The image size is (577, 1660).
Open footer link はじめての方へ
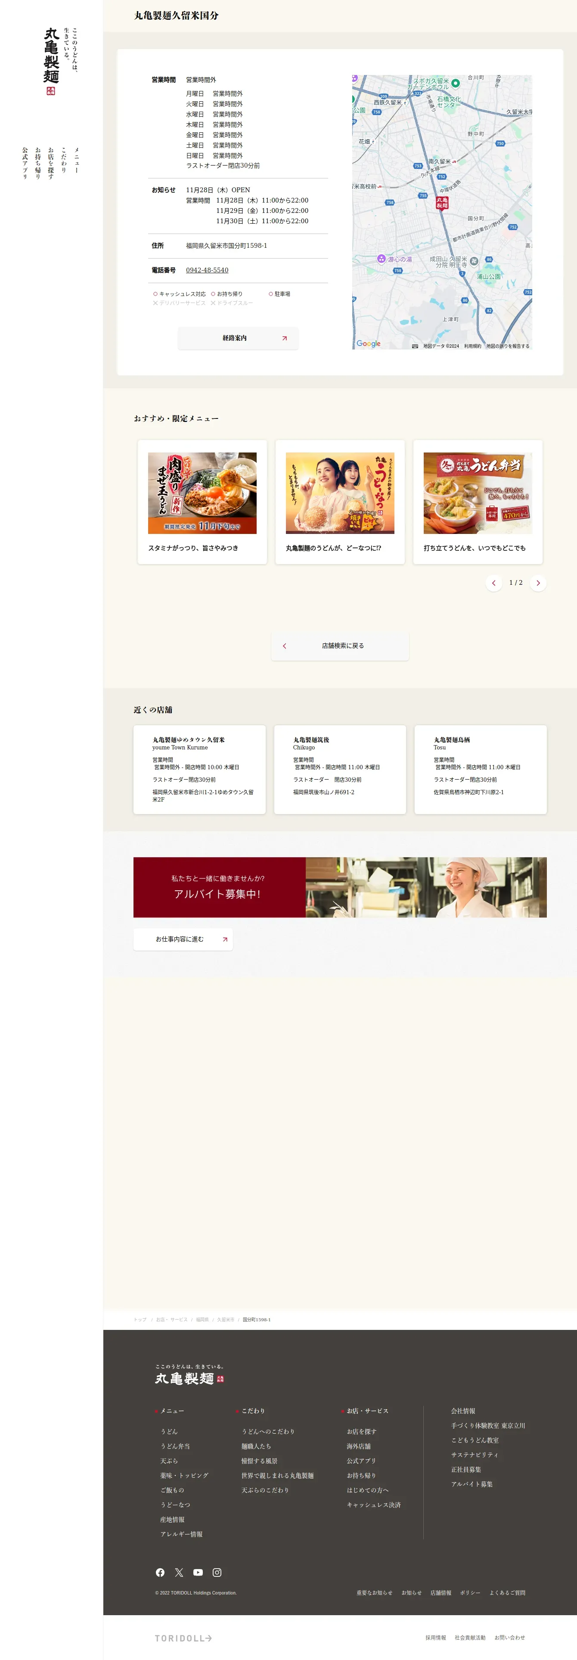[368, 1490]
